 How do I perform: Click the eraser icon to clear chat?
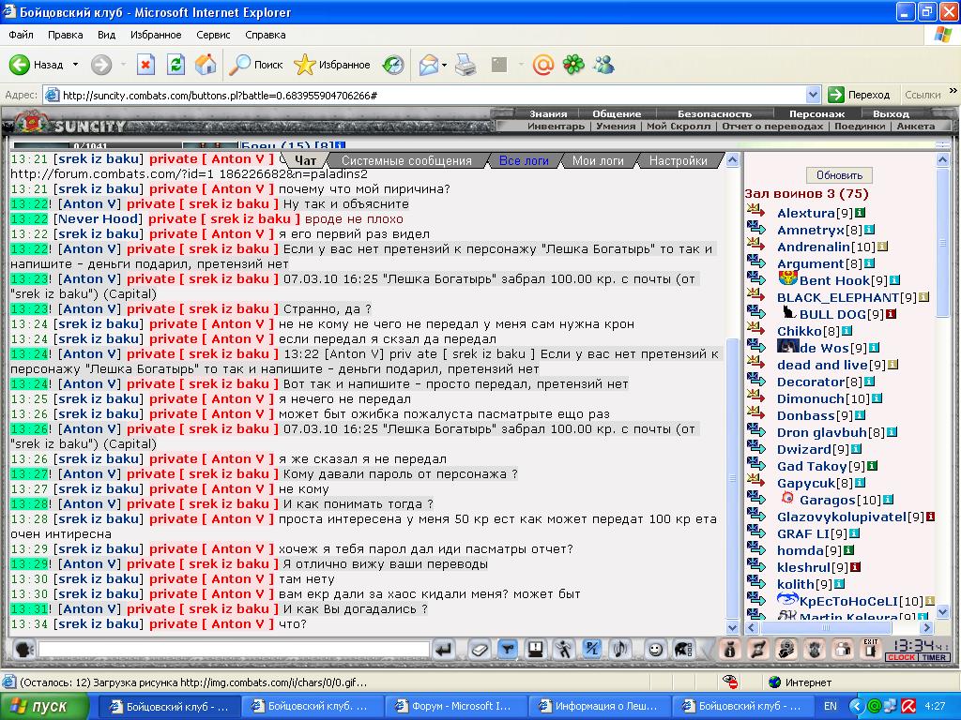pos(479,650)
